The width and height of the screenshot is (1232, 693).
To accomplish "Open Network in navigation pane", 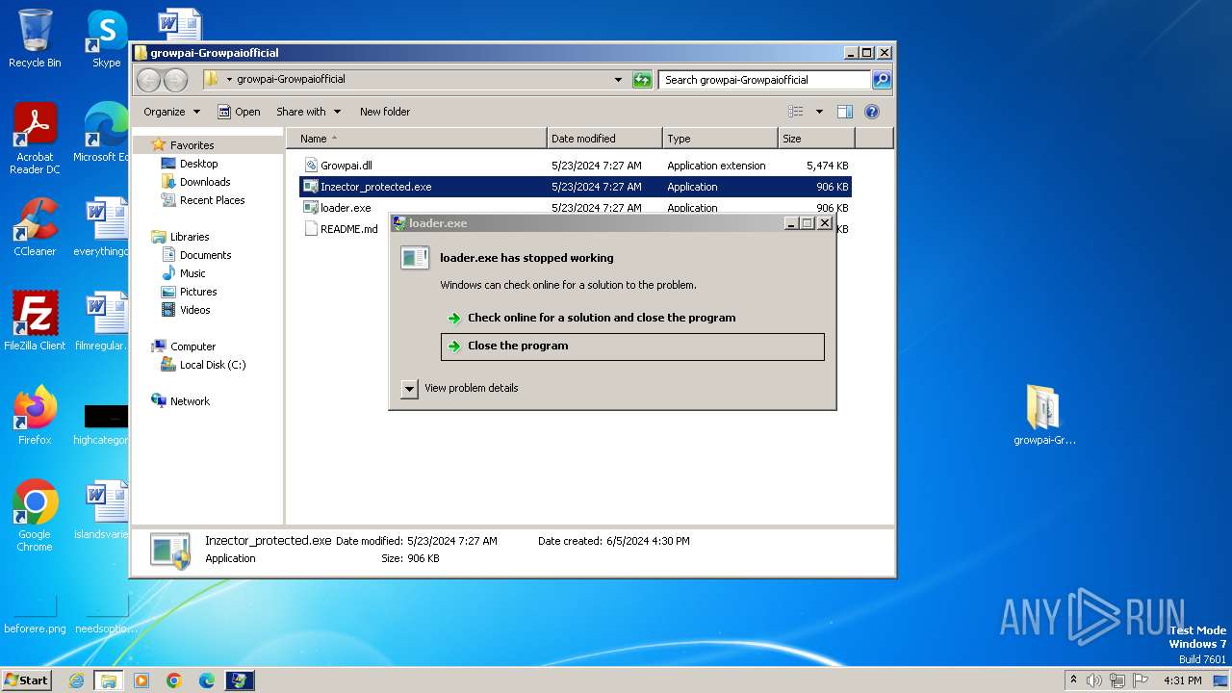I will pos(190,401).
